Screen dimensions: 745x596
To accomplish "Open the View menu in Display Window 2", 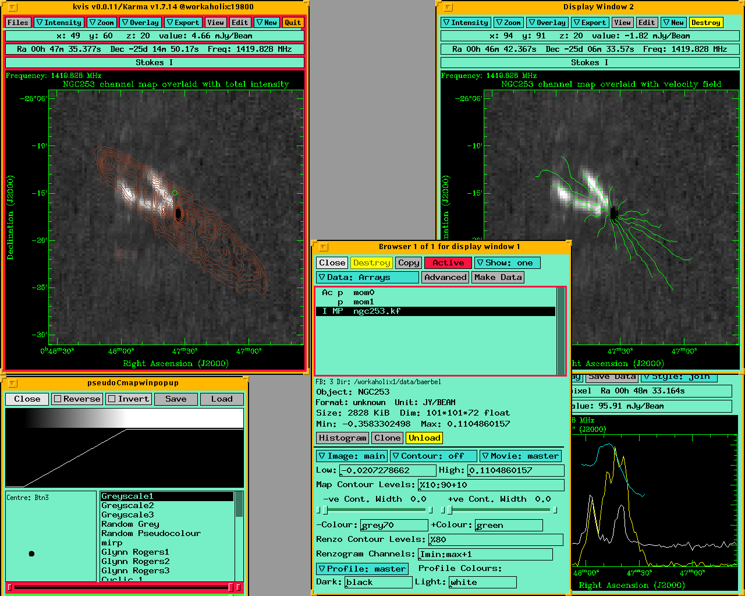I will pyautogui.click(x=622, y=23).
